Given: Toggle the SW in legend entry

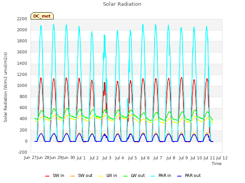Looking at the screenshot, I should tap(55, 175).
